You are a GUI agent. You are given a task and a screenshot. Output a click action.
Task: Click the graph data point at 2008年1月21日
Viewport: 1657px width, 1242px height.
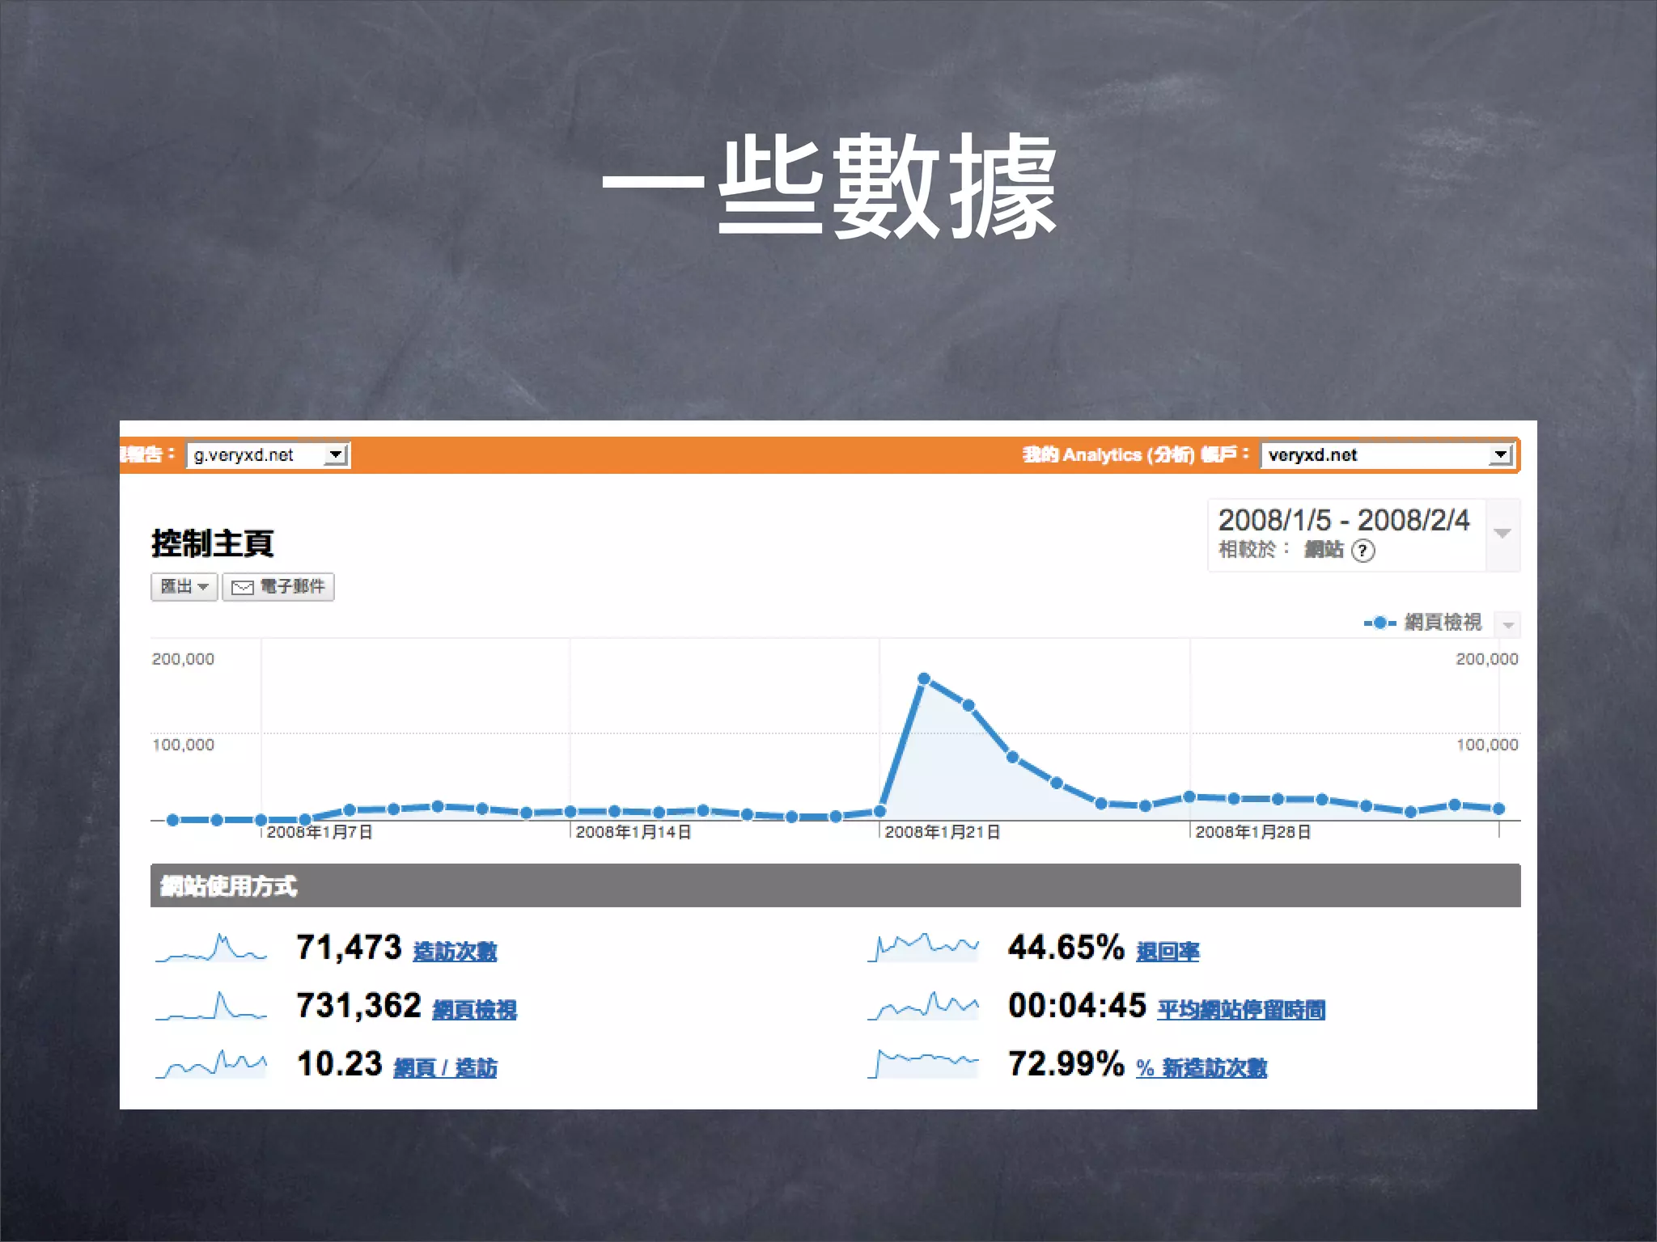pos(880,811)
